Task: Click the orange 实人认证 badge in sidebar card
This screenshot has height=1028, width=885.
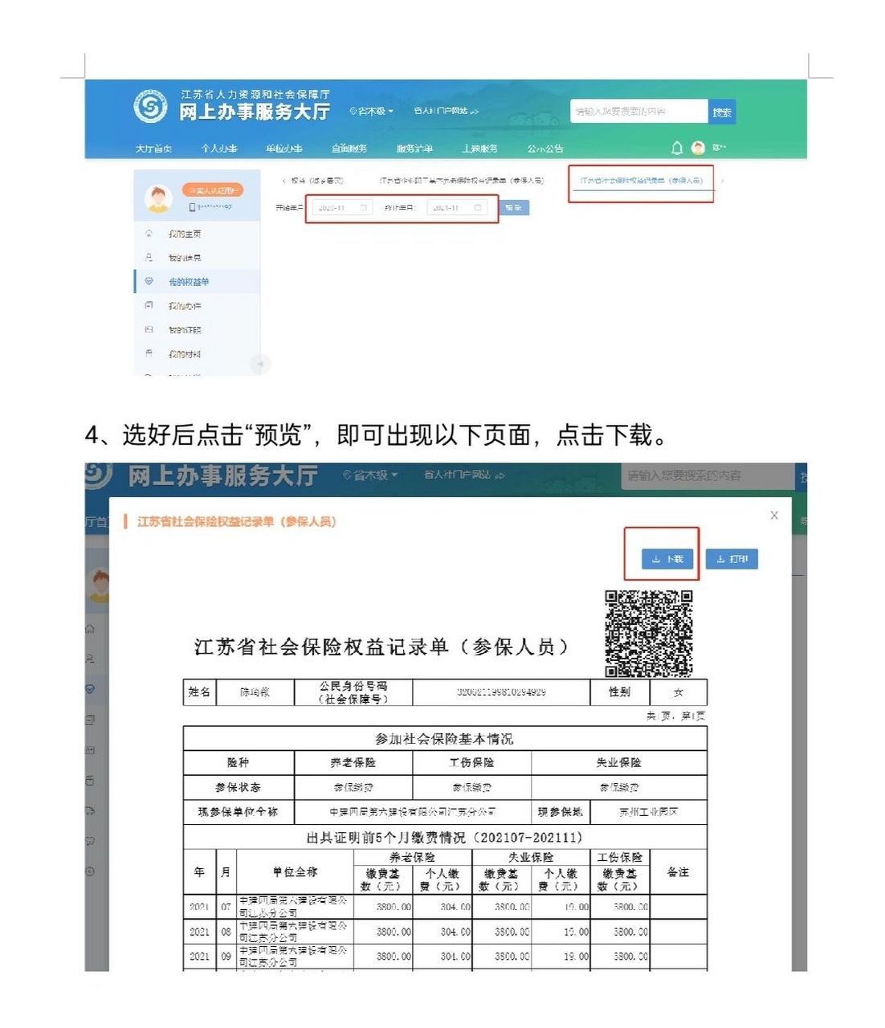Action: [x=212, y=190]
